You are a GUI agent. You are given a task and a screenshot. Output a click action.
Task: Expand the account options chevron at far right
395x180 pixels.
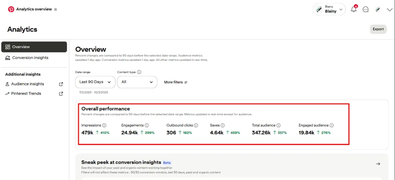pyautogui.click(x=390, y=10)
